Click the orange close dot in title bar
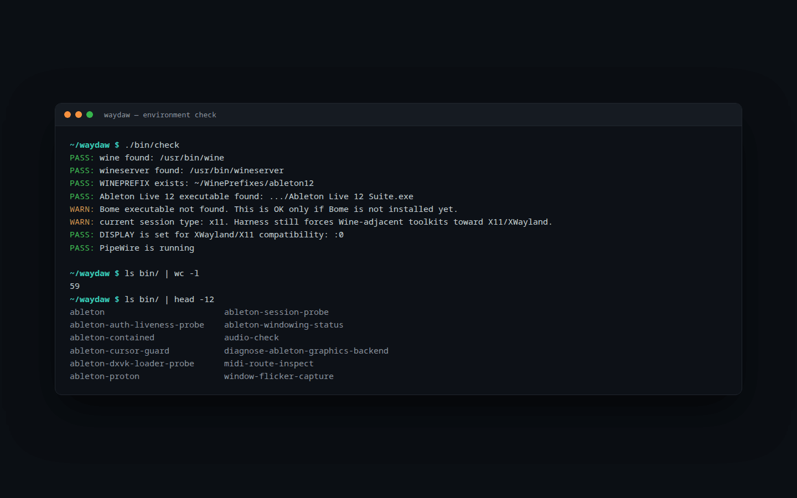This screenshot has width=797, height=498. pos(68,115)
